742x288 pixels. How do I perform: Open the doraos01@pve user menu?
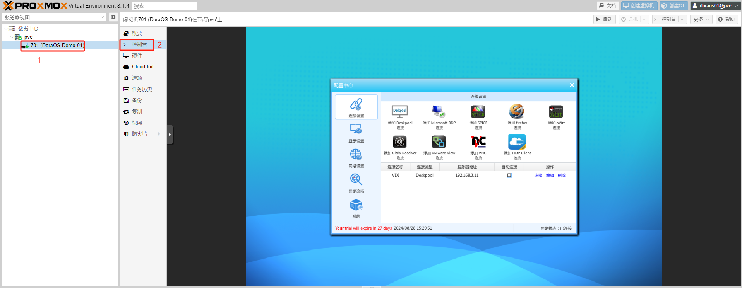pos(715,6)
